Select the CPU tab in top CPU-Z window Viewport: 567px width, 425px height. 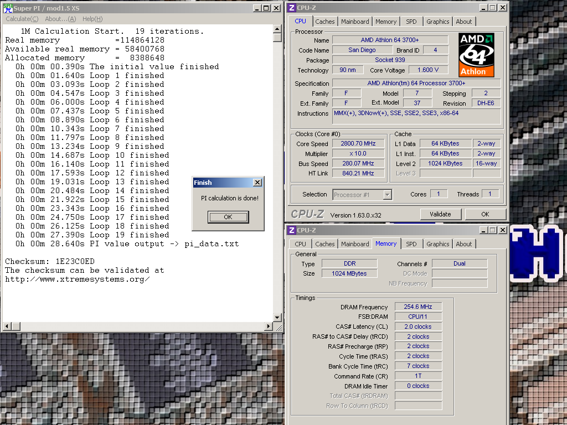pos(300,21)
